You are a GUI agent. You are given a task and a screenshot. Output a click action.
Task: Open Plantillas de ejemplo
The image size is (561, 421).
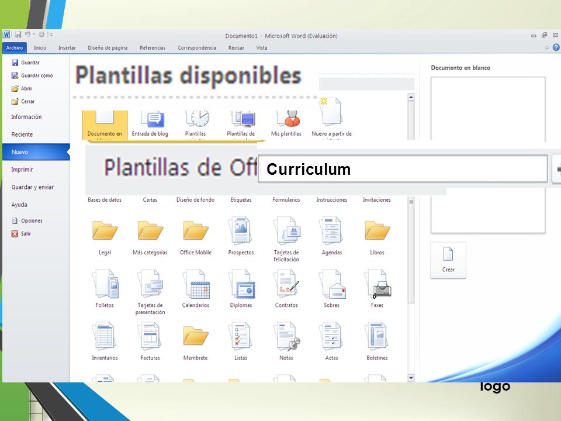tap(241, 125)
